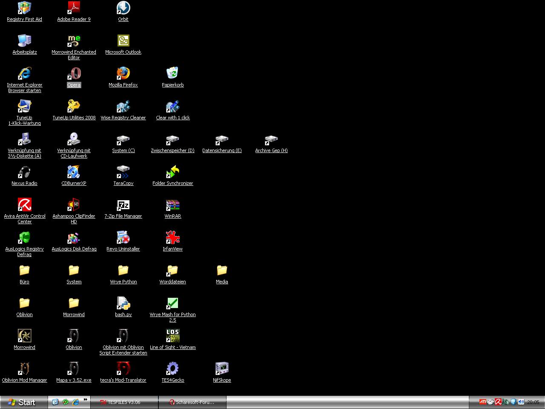Open the Start menu

[23, 402]
